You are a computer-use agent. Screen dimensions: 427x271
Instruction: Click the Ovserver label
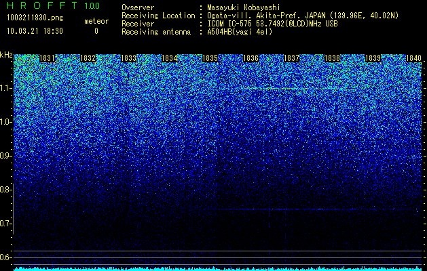point(138,7)
